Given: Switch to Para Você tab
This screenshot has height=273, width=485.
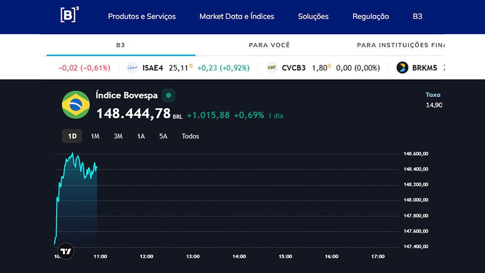Looking at the screenshot, I should 269,45.
